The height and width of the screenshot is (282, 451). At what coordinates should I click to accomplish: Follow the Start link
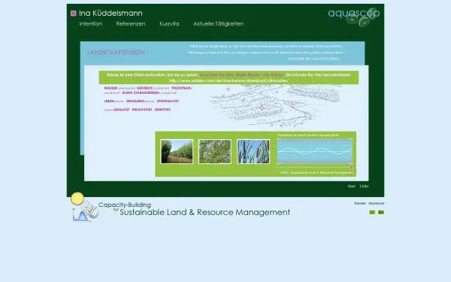(352, 186)
